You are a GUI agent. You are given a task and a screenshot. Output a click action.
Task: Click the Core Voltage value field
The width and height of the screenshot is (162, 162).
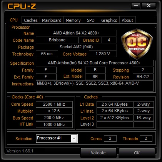[103, 54]
